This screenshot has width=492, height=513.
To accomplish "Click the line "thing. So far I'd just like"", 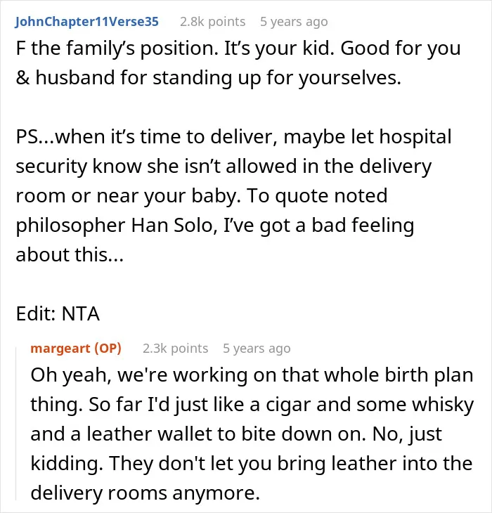I will [x=252, y=405].
